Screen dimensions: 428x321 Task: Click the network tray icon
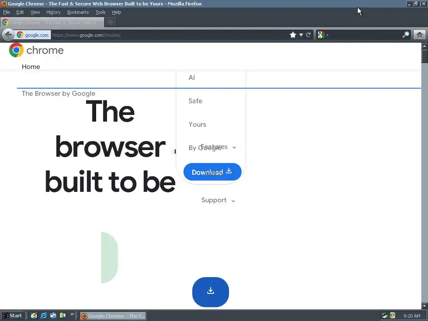click(x=385, y=316)
